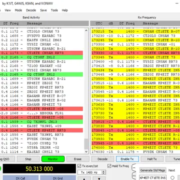
Task: Select Rx Frequency row with UTC 173400
Action: pos(135,61)
